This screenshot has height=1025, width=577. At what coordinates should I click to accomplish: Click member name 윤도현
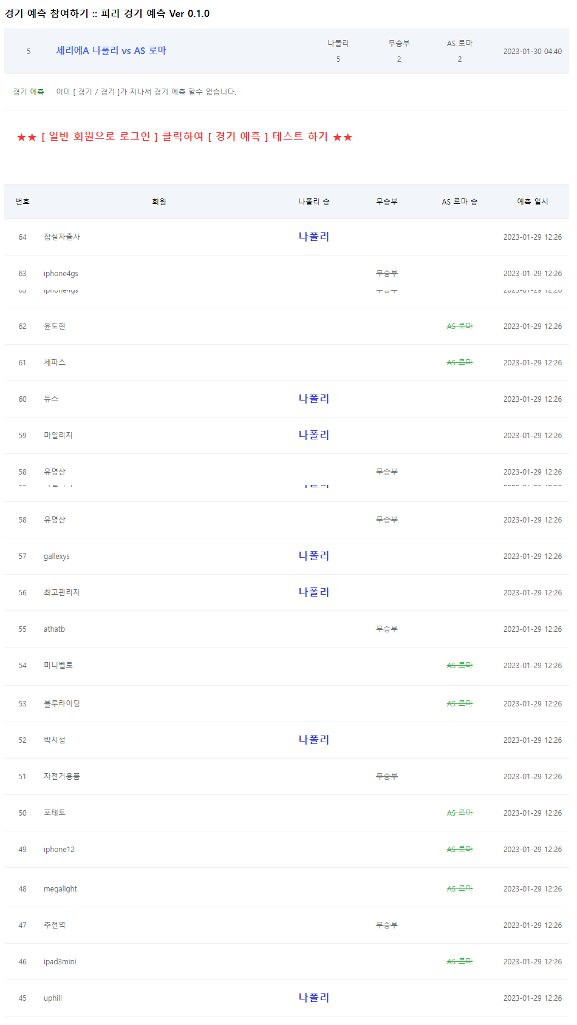(55, 326)
